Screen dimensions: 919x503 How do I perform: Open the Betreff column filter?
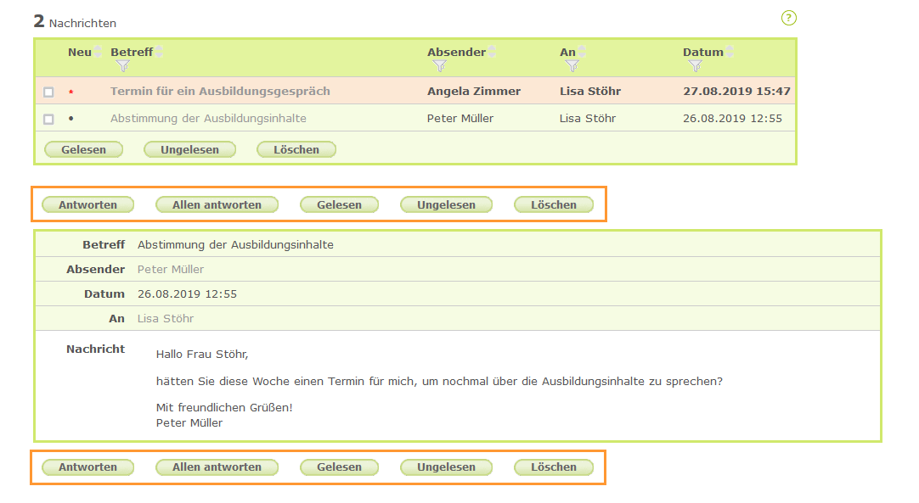[121, 65]
